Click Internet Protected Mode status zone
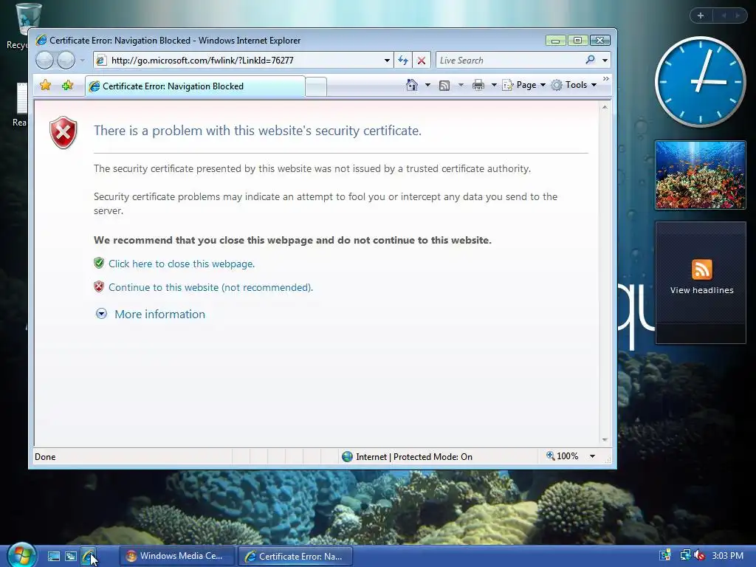The height and width of the screenshot is (567, 756). click(x=407, y=456)
